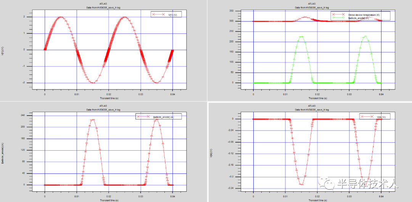Click the red temperature hump near 320 K
The image size is (412, 202).
click(305, 17)
